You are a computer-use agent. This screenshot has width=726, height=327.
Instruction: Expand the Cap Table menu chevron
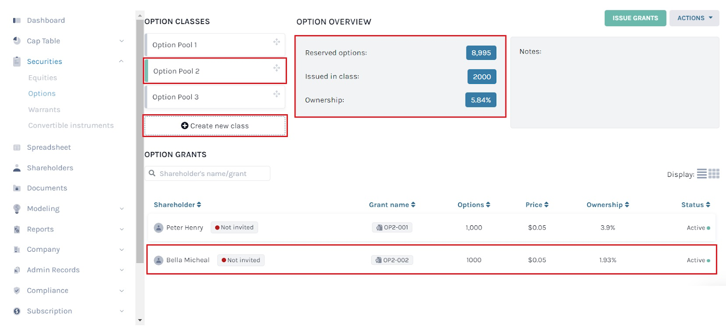tap(122, 41)
